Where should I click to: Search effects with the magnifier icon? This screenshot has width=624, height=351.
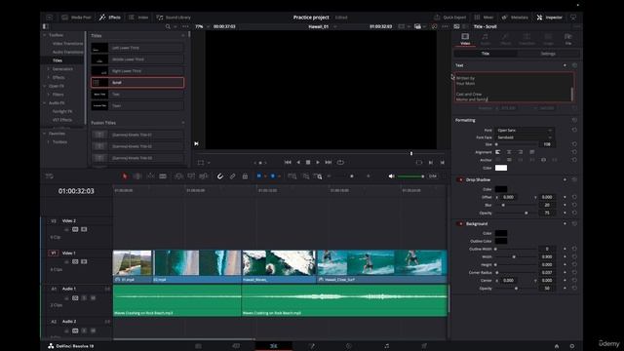[168, 26]
